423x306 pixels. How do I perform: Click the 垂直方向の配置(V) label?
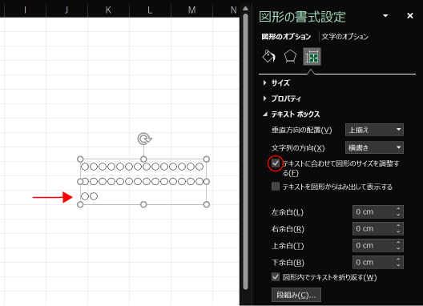coord(301,130)
